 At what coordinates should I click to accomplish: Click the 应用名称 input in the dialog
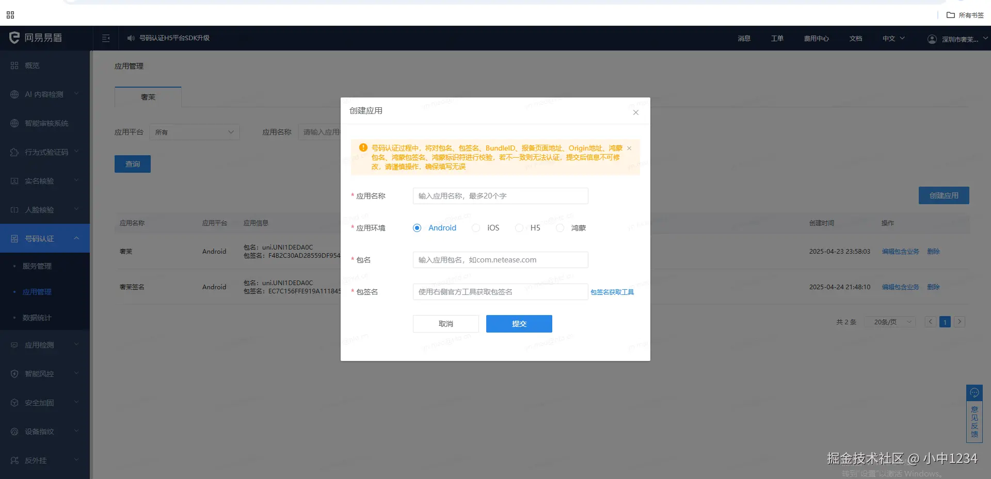point(501,196)
